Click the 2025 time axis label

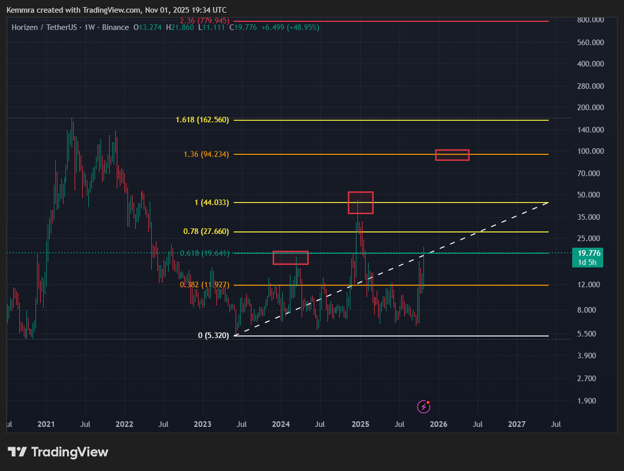coord(360,424)
